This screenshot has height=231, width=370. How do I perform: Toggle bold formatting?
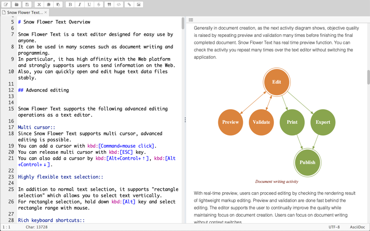pos(70,5)
